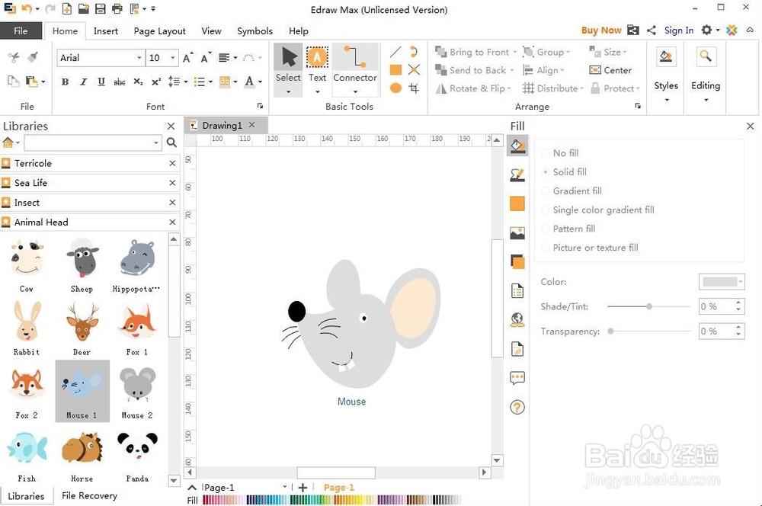The width and height of the screenshot is (762, 506).
Task: Apply subscript formatting
Action: pyautogui.click(x=138, y=82)
